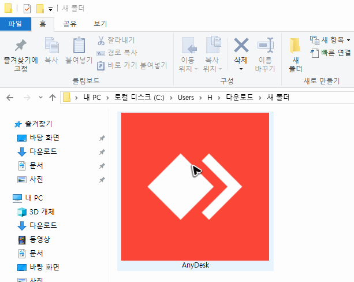Click pin icon beside pinned 문서

coord(102,166)
